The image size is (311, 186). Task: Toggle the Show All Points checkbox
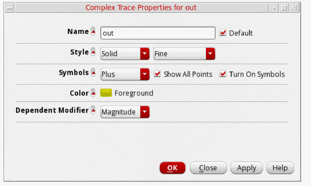click(x=157, y=74)
